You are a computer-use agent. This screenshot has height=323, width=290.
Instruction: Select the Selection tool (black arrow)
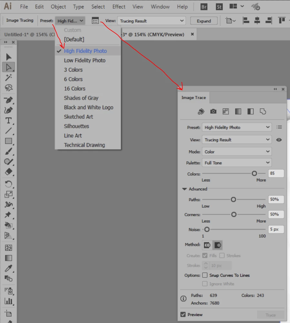8,57
